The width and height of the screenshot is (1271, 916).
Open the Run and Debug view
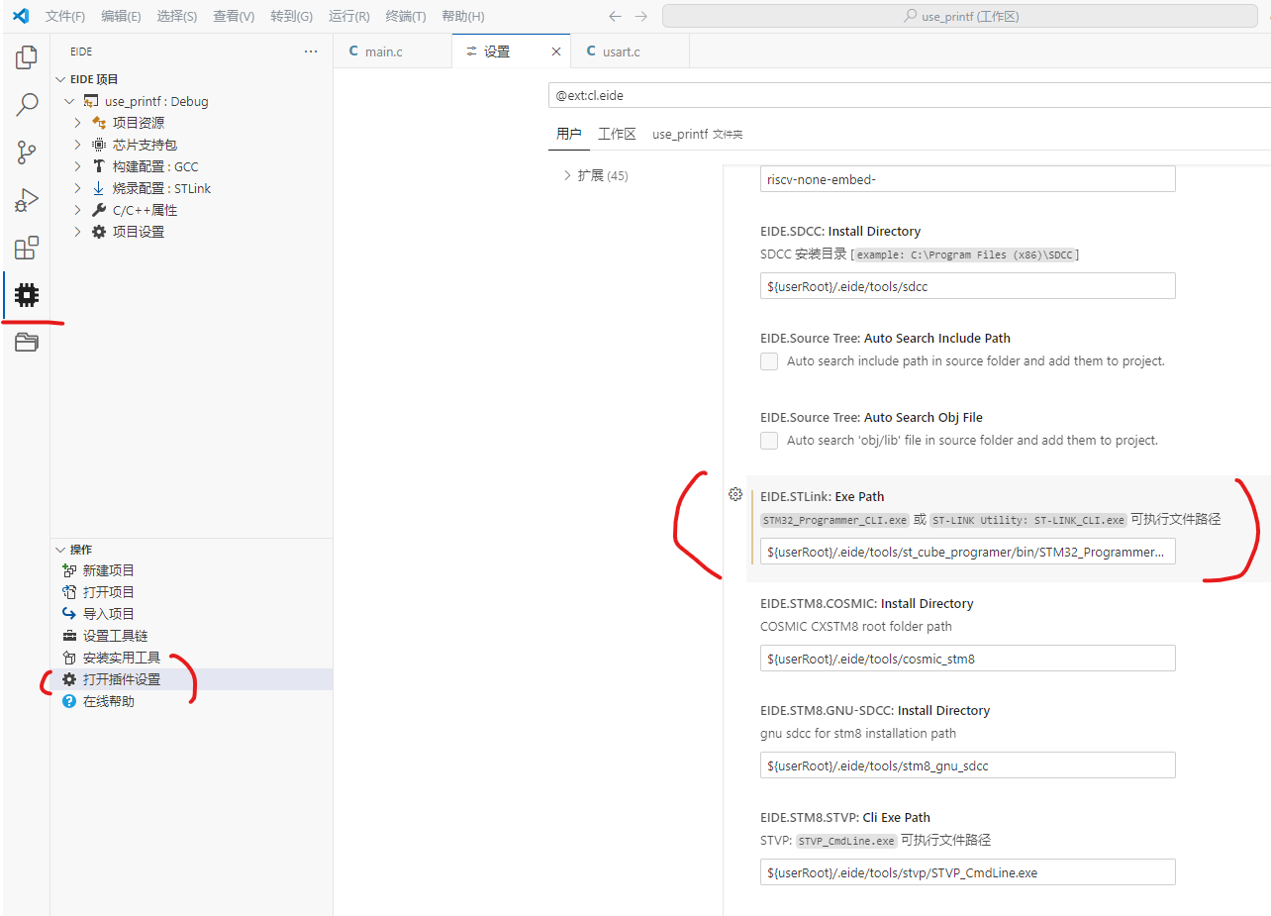(27, 200)
